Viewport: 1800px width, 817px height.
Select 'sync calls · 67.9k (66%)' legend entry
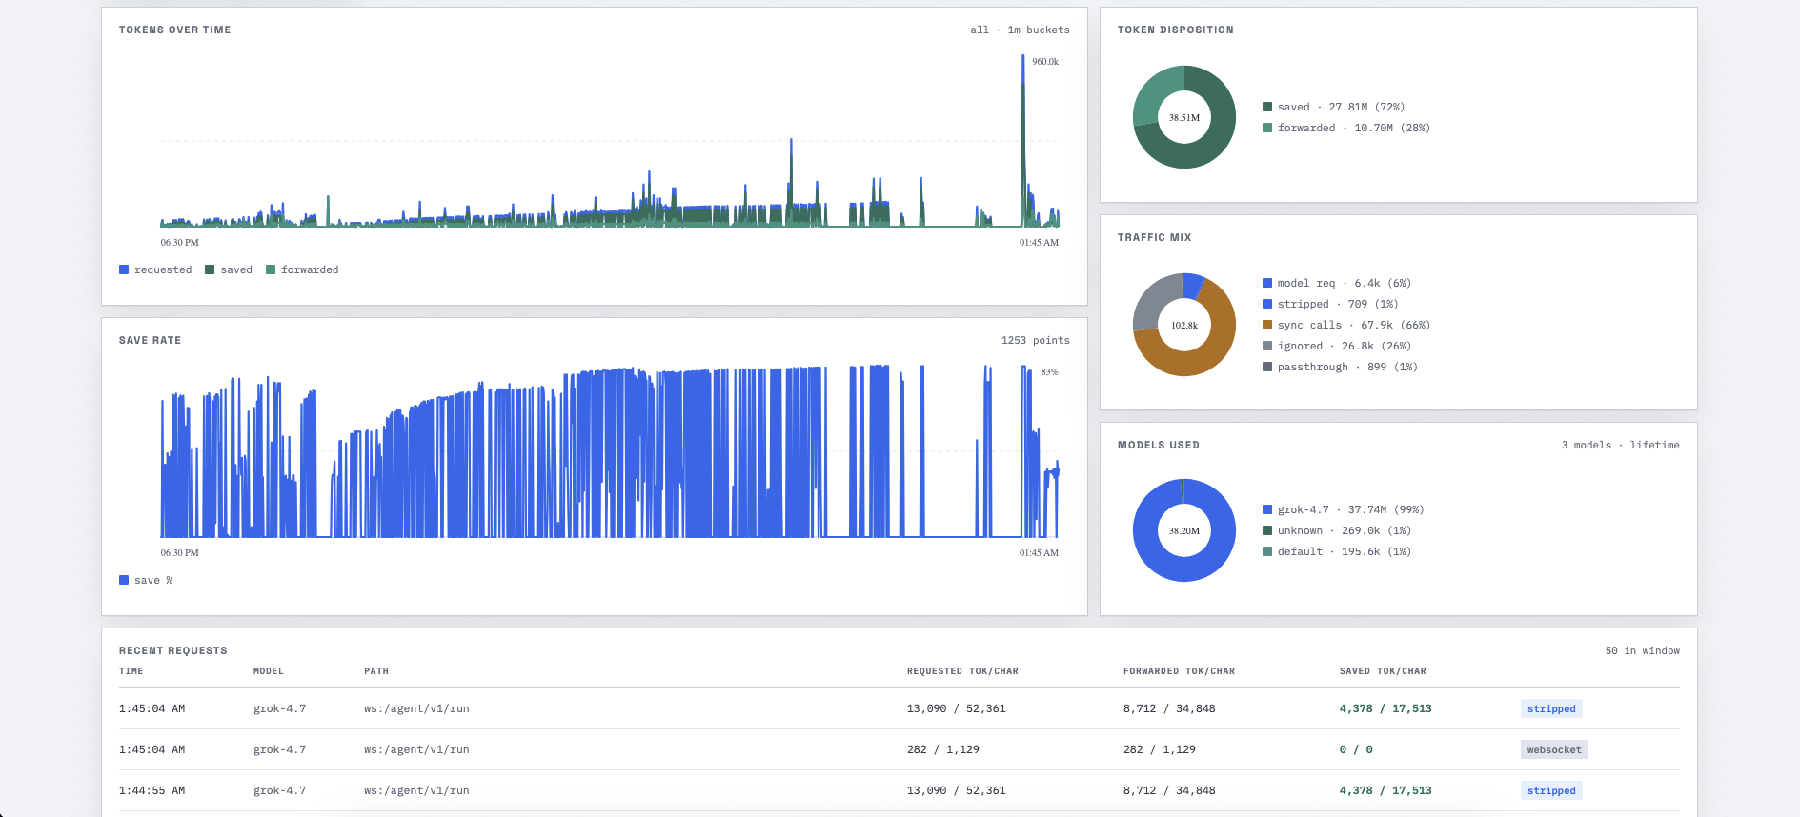(x=1346, y=325)
